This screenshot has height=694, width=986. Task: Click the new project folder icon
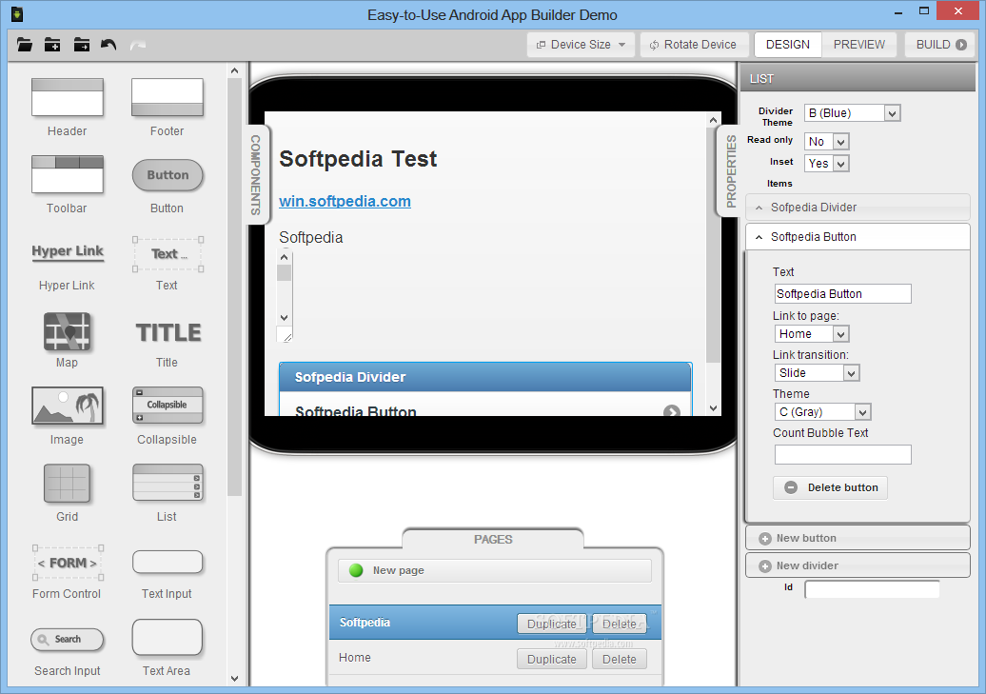tap(52, 45)
